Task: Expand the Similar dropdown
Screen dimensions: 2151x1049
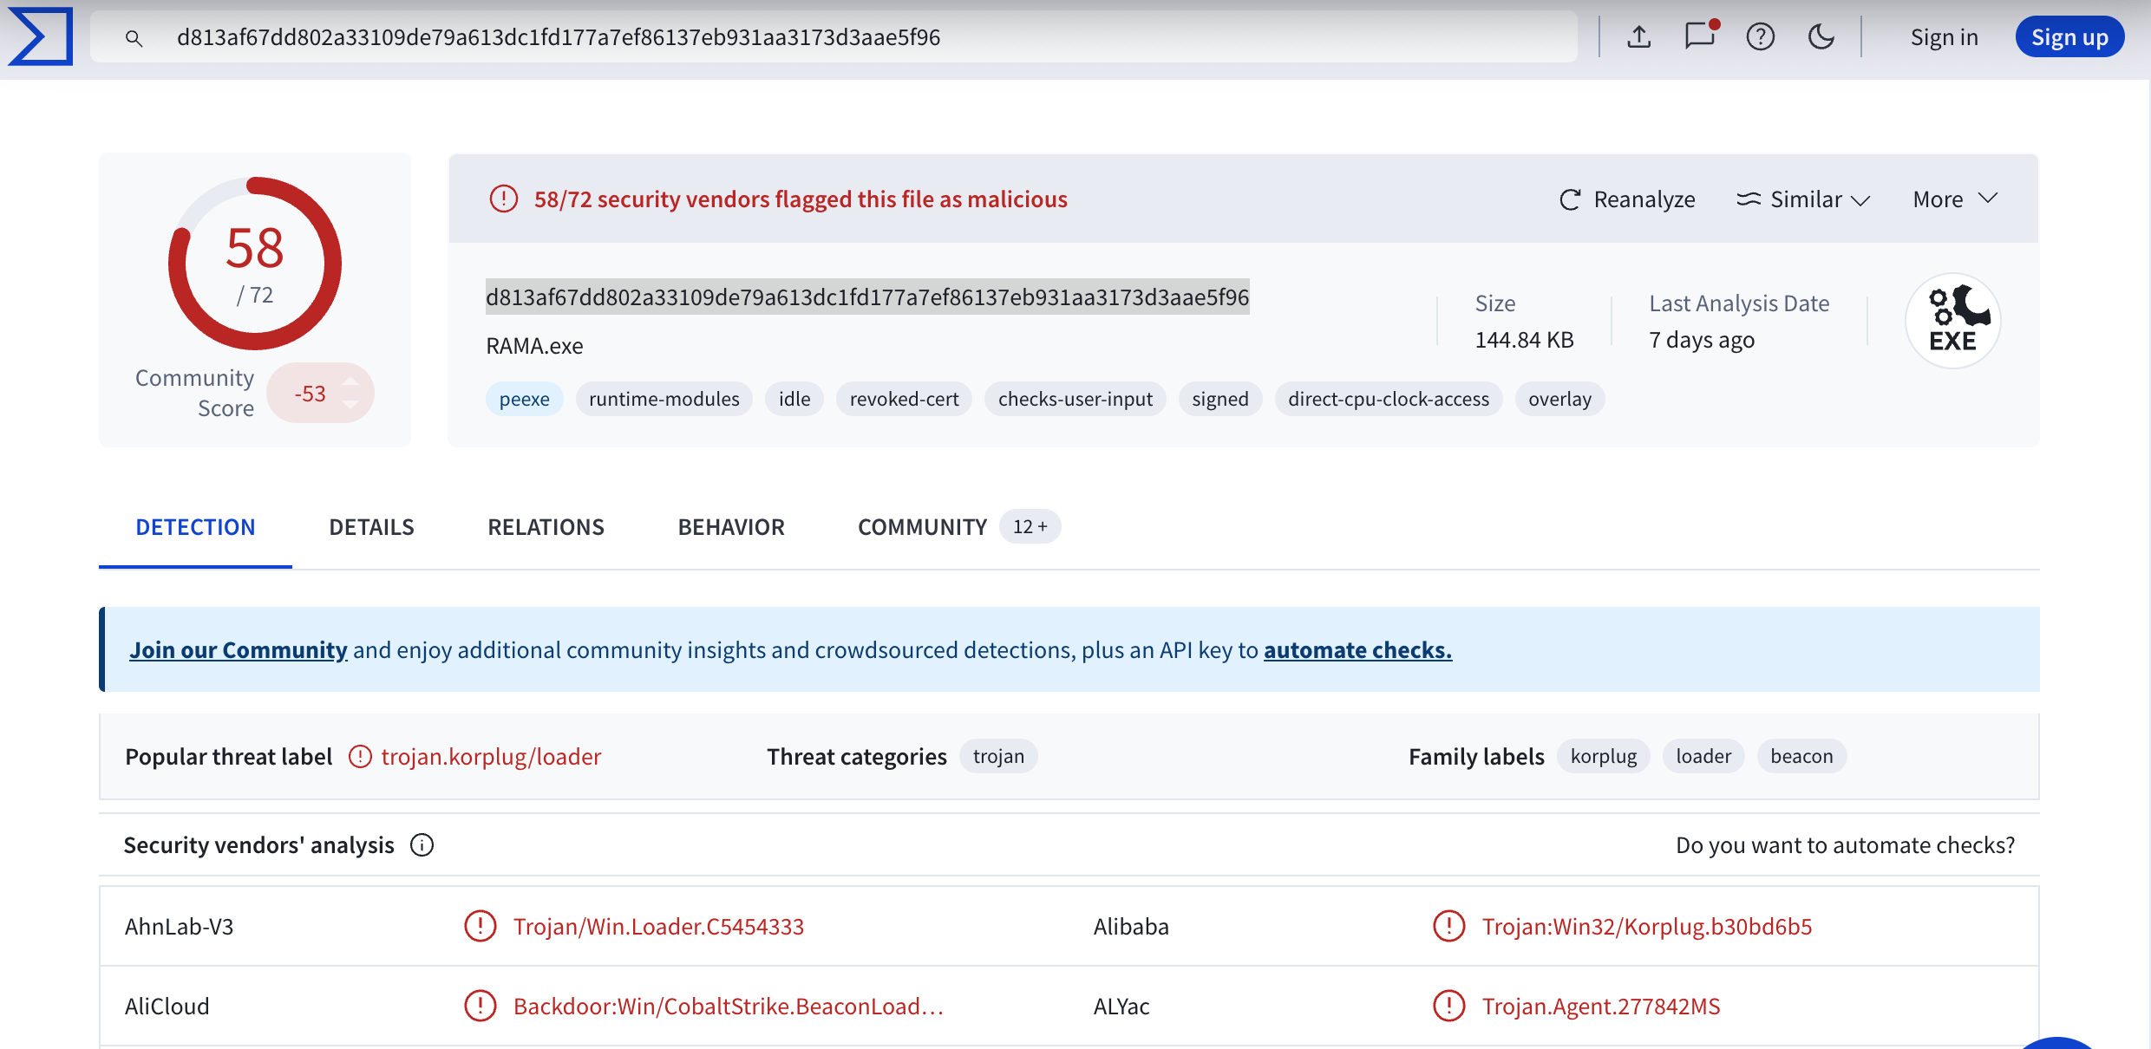Action: point(1803,199)
